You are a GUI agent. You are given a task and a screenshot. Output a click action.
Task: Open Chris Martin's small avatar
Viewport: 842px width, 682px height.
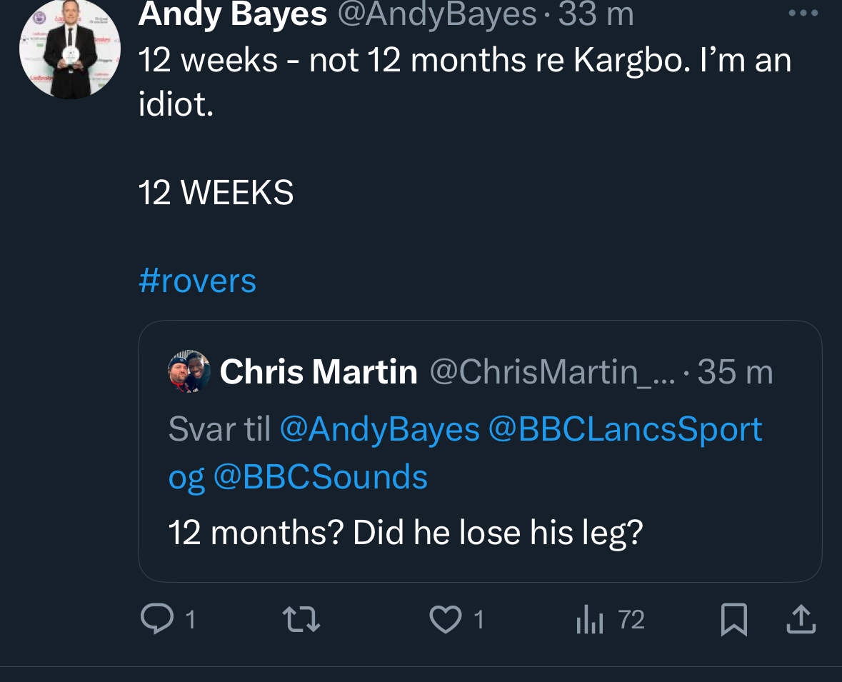click(189, 371)
